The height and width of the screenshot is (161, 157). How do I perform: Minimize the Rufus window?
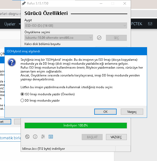pos(101,3)
